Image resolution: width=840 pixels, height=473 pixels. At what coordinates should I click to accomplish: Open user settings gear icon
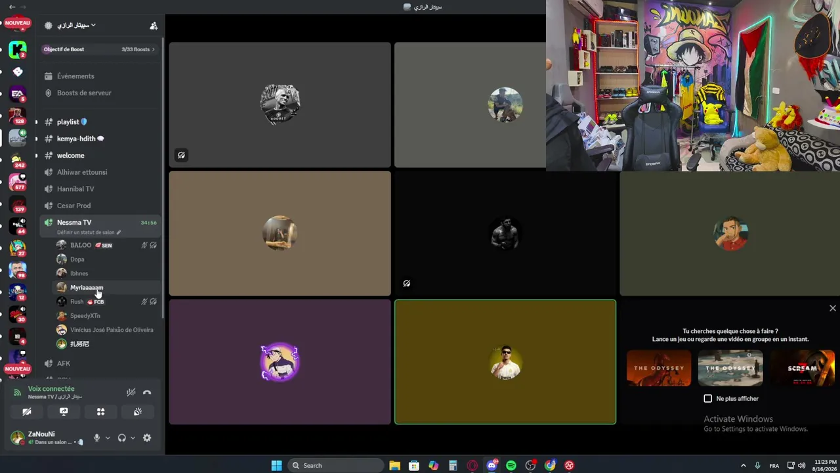[147, 438]
